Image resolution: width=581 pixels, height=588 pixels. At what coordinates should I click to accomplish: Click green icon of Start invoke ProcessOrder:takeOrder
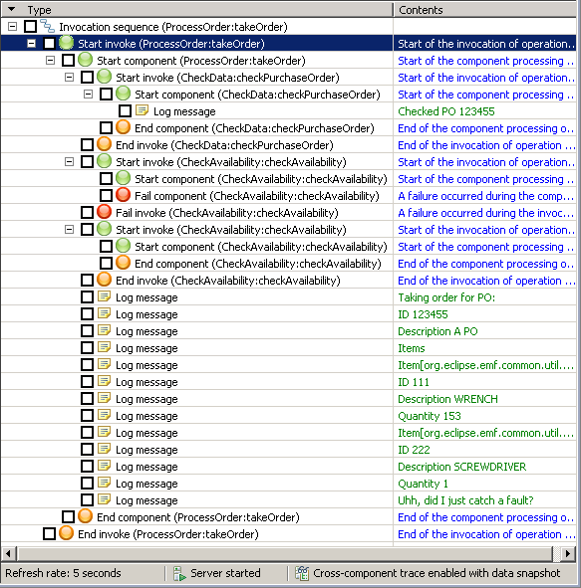click(67, 43)
